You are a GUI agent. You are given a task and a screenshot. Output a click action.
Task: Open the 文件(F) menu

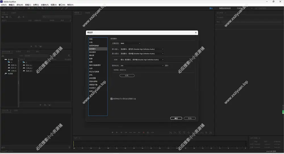point(4,5)
